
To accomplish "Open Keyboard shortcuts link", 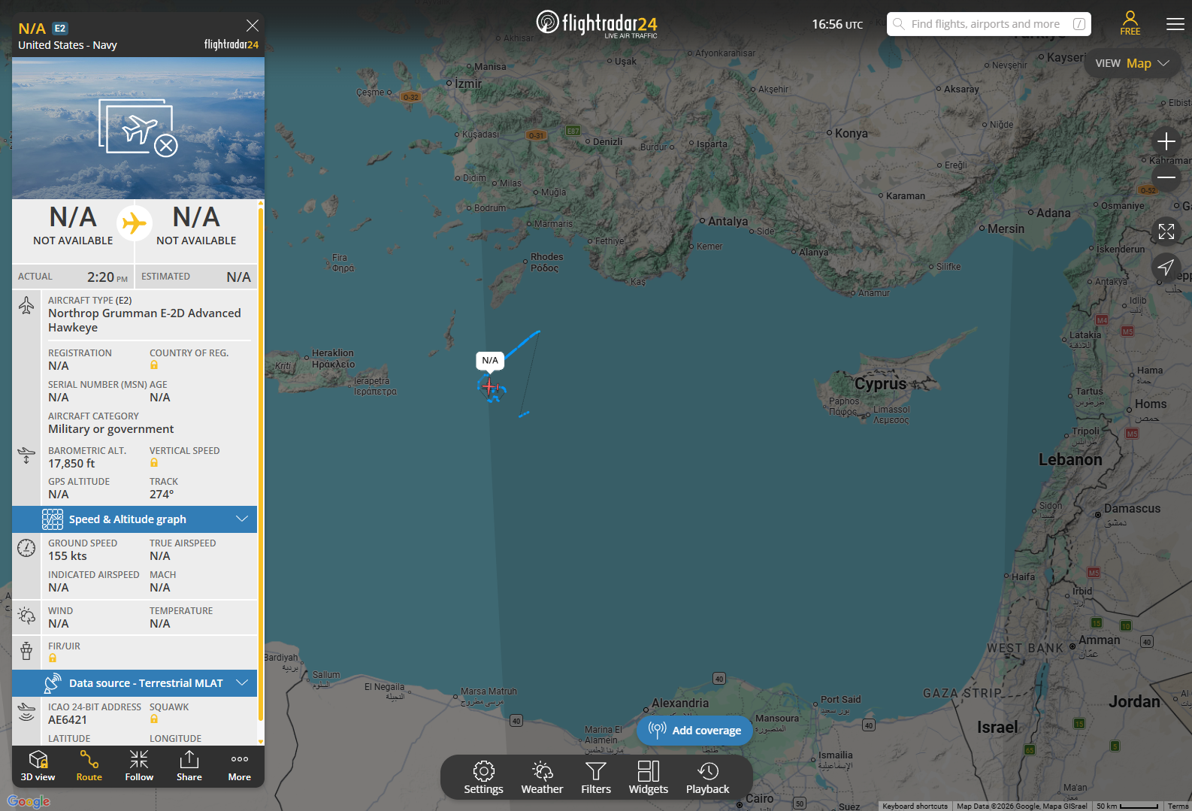I will (x=915, y=806).
